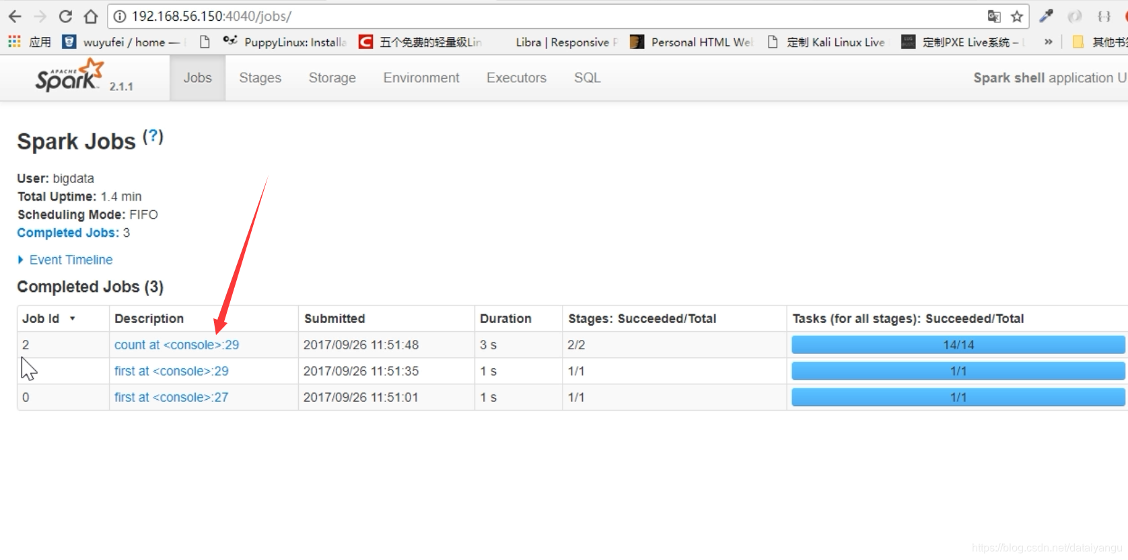Open the PuppyLinux: Installa bookmark
The image size is (1128, 560).
click(x=285, y=42)
